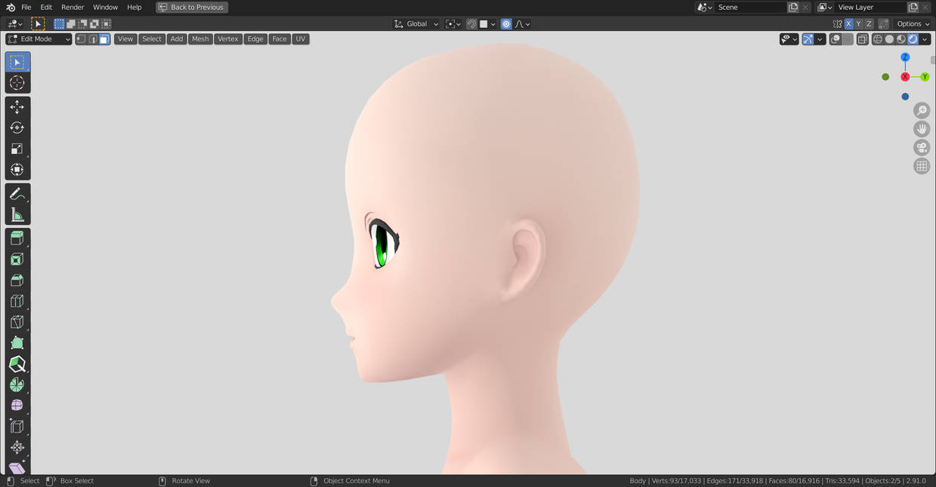Select the Annotate pencil tool
This screenshot has height=487, width=936.
pyautogui.click(x=17, y=194)
